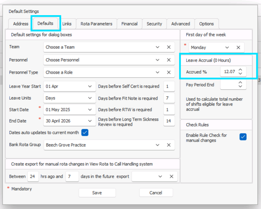Increase Accrued % using up arrow

[240, 70]
